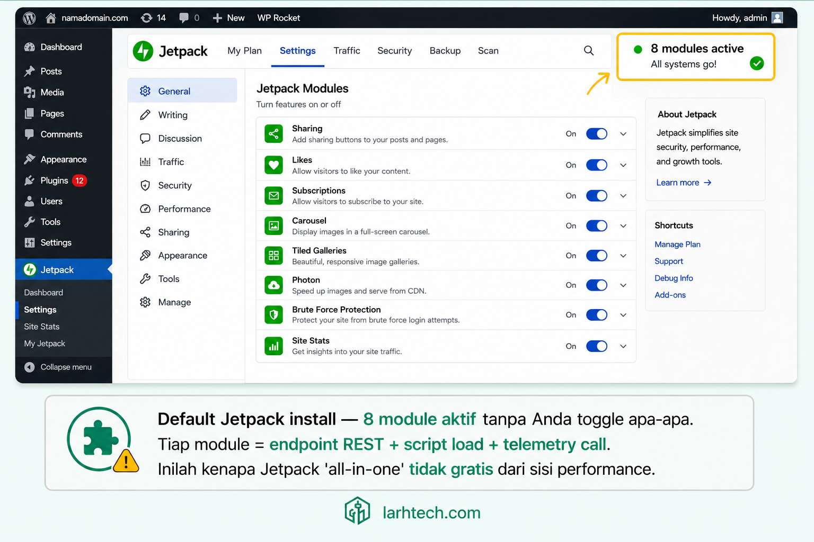This screenshot has width=814, height=542.
Task: Open WP Rocket in admin bar
Action: point(278,18)
